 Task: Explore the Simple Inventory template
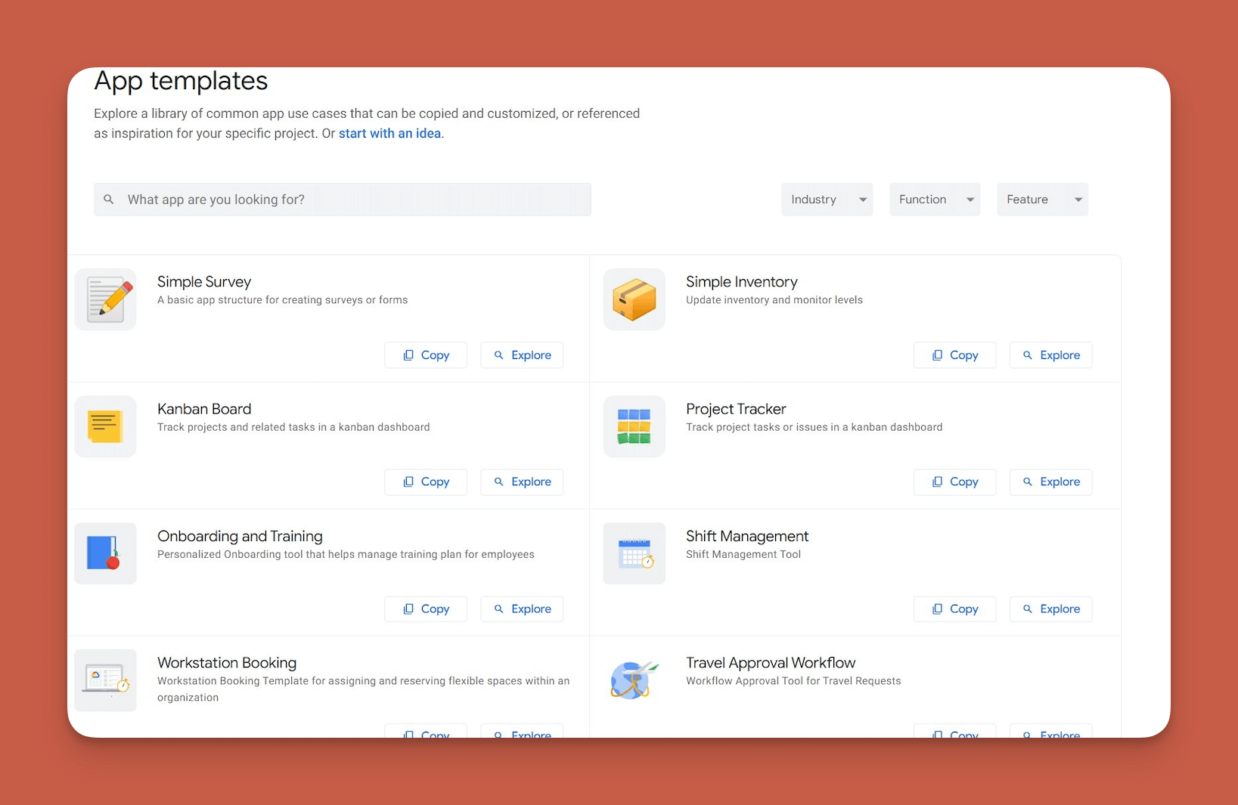[1050, 355]
